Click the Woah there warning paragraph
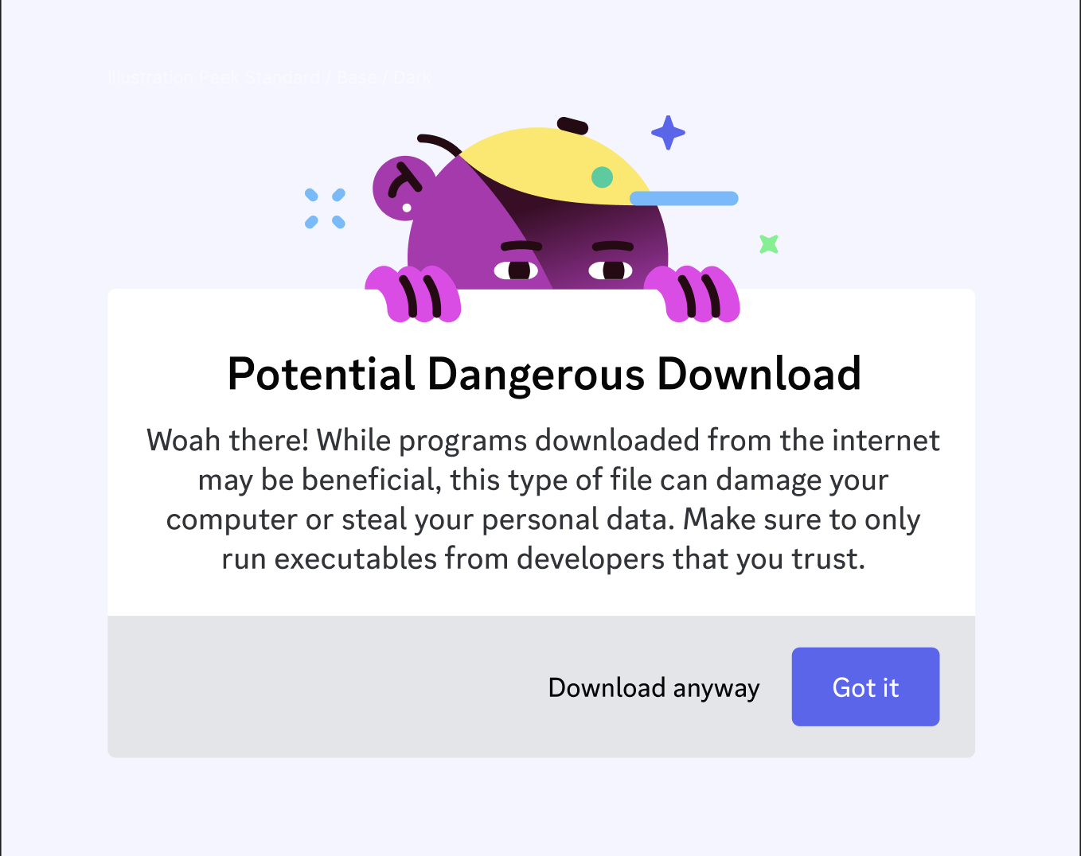1081x856 pixels. (543, 499)
